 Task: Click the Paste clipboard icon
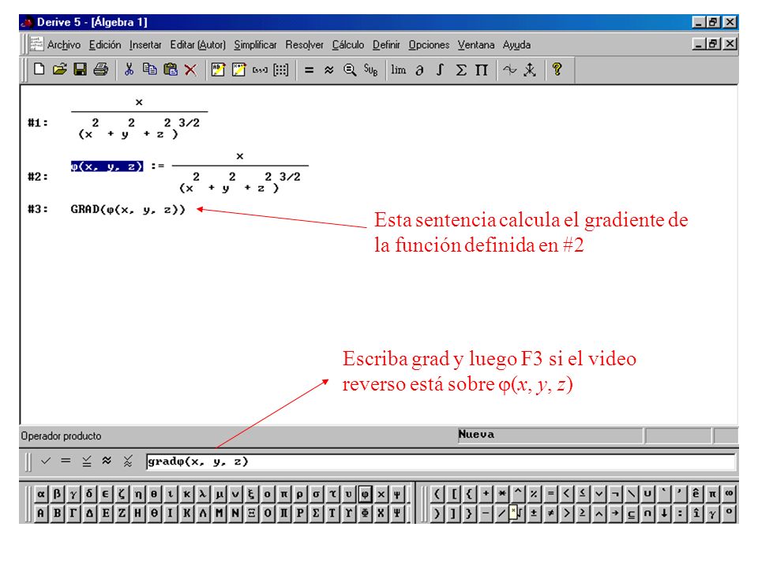click(171, 69)
